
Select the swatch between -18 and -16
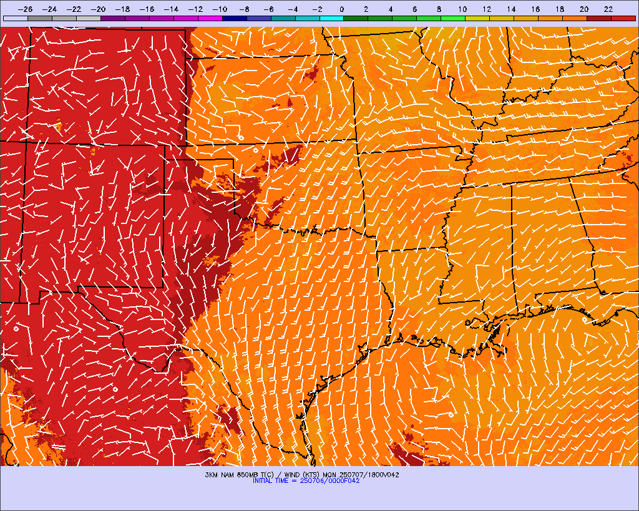coord(137,18)
